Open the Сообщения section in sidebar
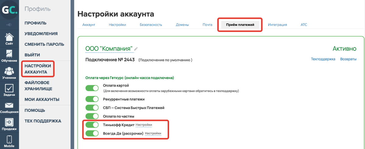365x149 pixels. coord(9,108)
